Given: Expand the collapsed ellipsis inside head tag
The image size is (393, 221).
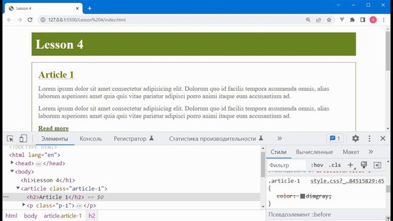Looking at the screenshot, I should 38,164.
